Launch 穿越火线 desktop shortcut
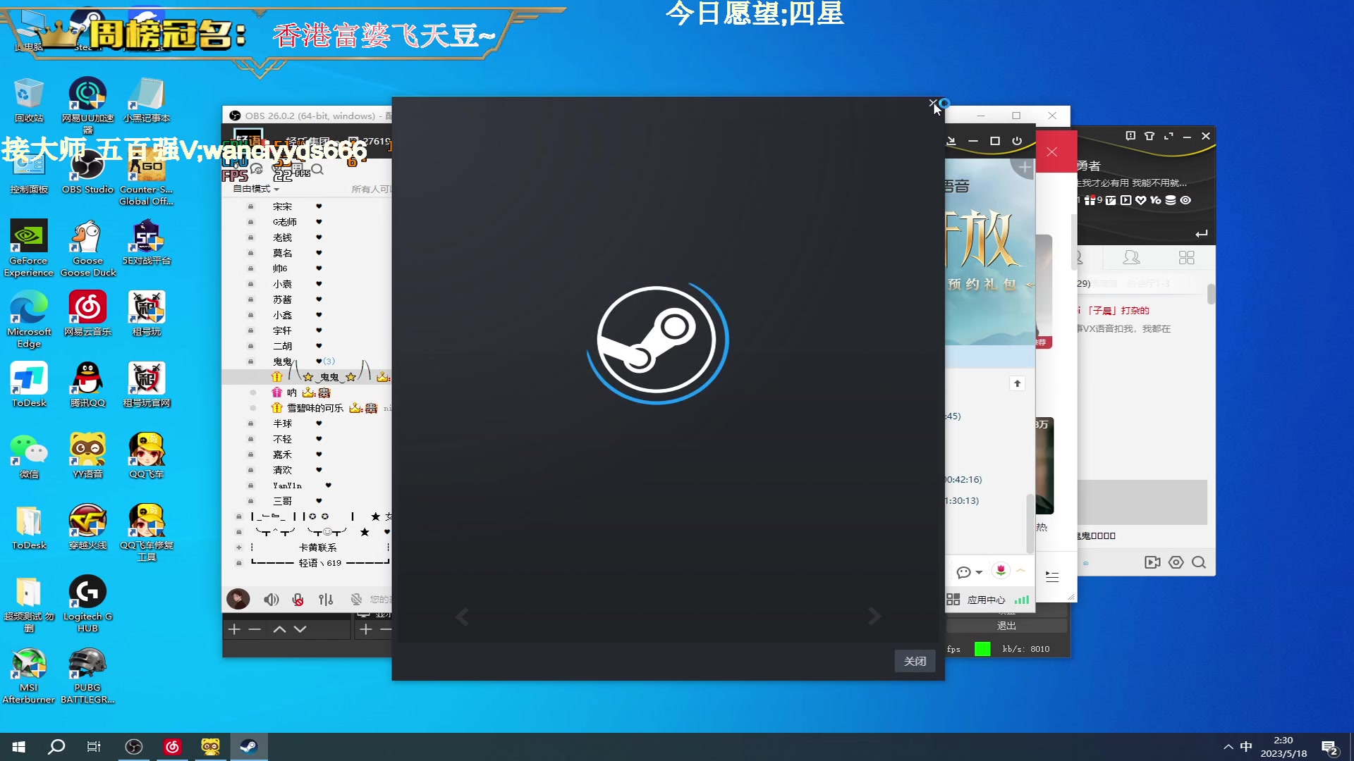Image resolution: width=1354 pixels, height=761 pixels. [x=87, y=527]
